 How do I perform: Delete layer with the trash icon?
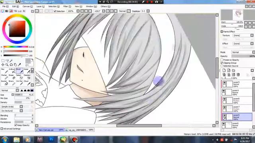(238, 75)
